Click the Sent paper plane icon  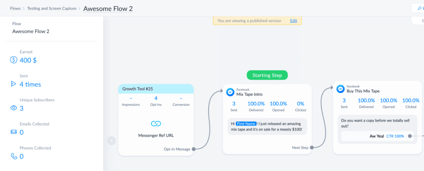pos(14,84)
